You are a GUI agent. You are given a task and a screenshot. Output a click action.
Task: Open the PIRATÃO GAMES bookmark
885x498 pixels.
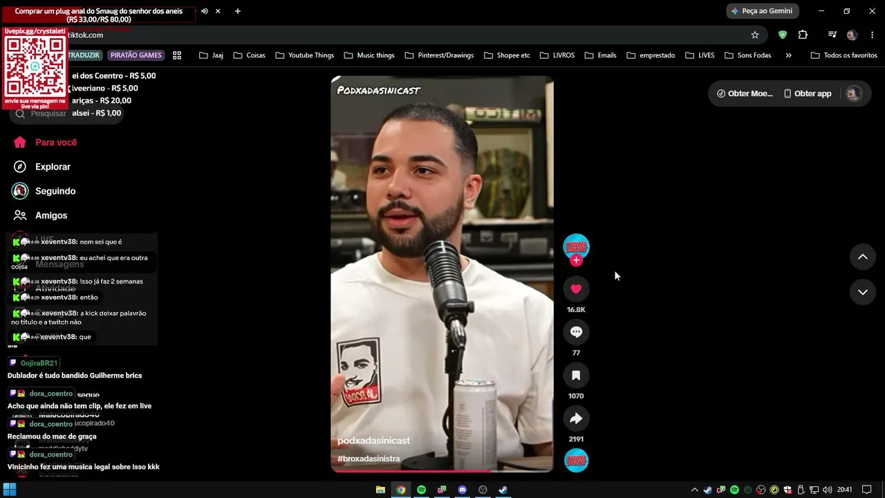tap(136, 55)
